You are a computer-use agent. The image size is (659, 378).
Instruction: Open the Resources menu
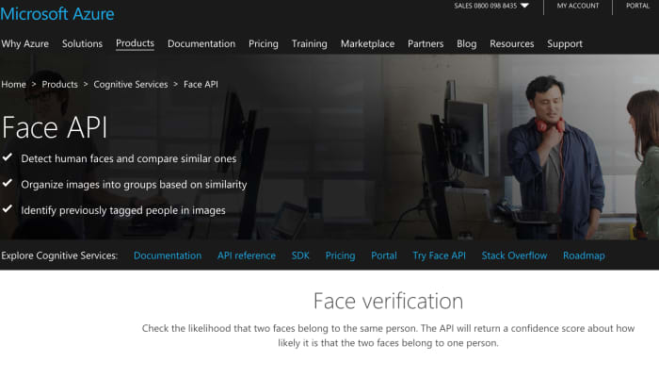(512, 43)
